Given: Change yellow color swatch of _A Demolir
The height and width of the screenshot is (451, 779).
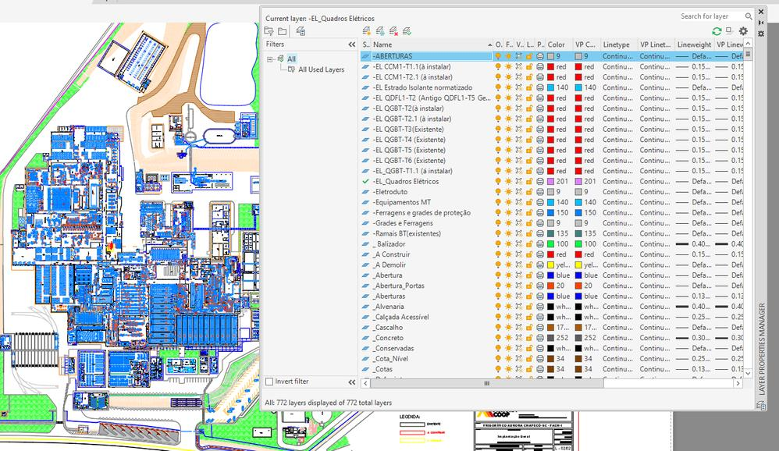Looking at the screenshot, I should coord(551,265).
